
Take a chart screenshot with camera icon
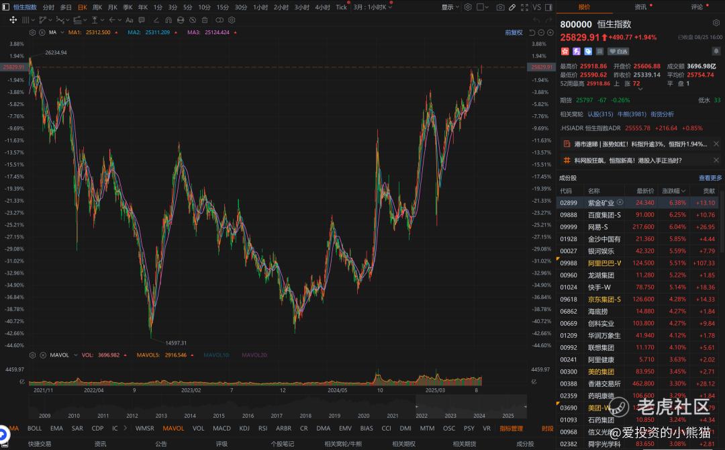(500, 7)
